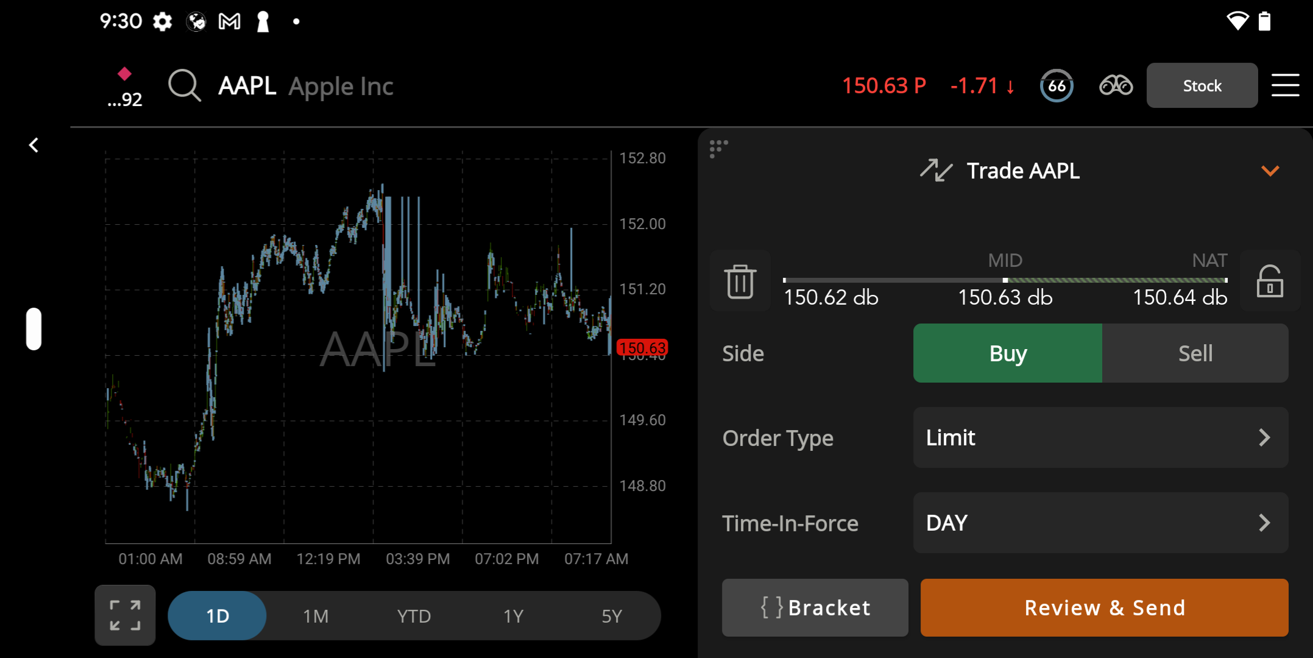1313x658 pixels.
Task: Click the binoculars scanner icon
Action: pyautogui.click(x=1116, y=85)
